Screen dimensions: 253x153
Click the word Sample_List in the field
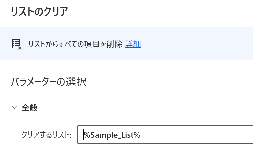(x=112, y=135)
